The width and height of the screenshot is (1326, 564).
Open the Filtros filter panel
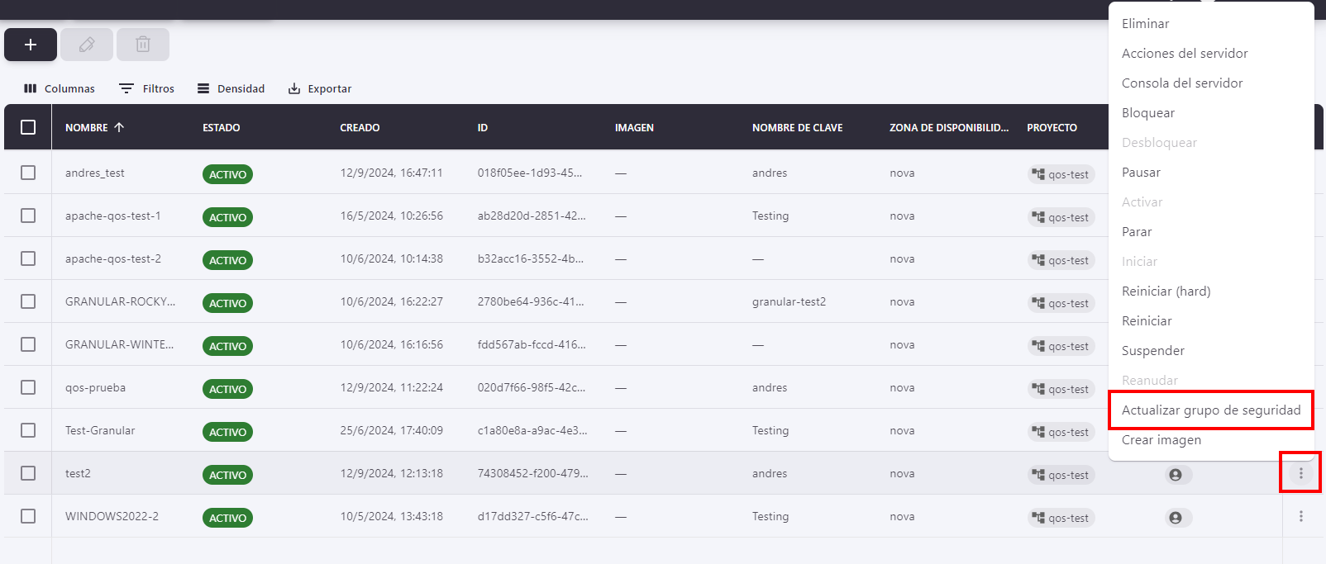click(147, 88)
